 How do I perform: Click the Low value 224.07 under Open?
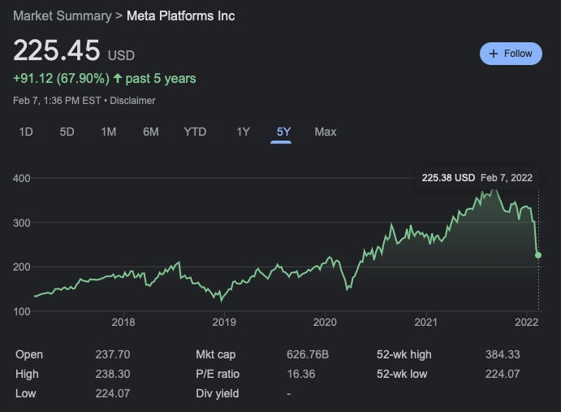tap(112, 393)
